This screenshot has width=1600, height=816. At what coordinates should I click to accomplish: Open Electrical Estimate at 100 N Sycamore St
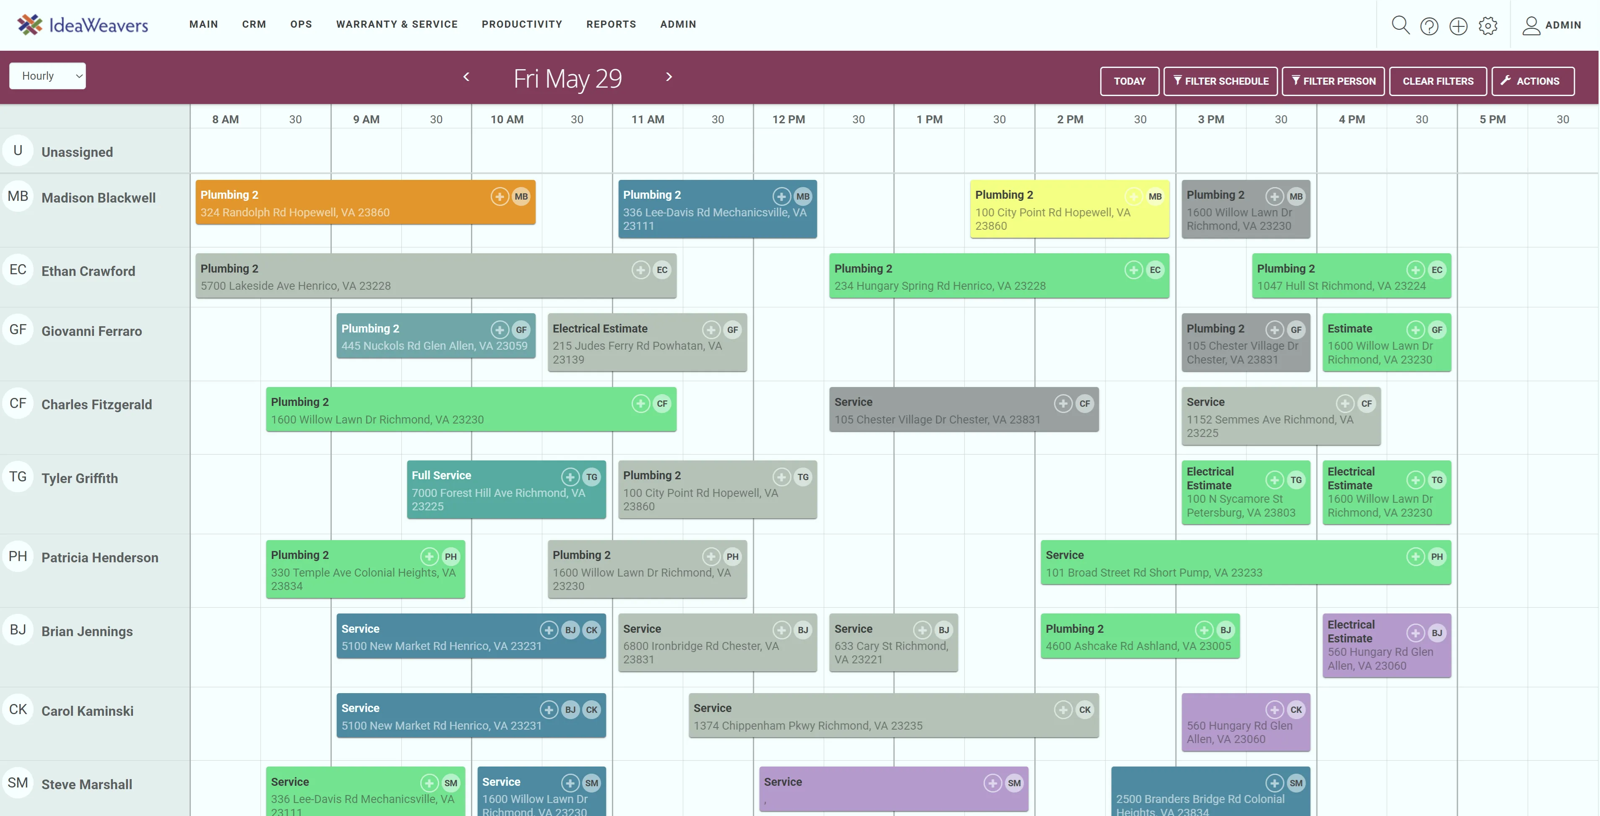point(1246,492)
